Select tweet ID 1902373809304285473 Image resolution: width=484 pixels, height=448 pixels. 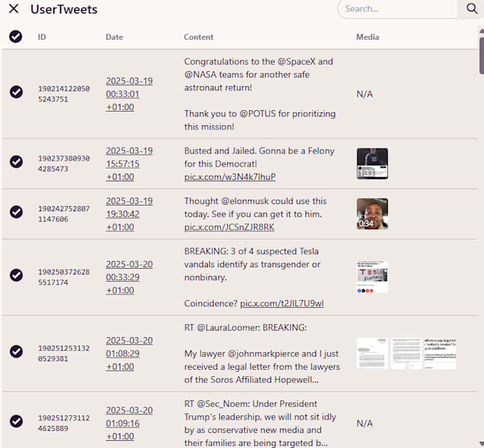pyautogui.click(x=64, y=164)
